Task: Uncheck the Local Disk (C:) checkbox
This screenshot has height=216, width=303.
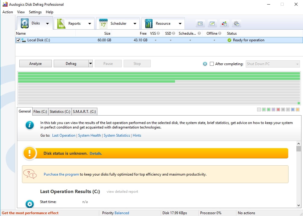Action: [x=18, y=40]
